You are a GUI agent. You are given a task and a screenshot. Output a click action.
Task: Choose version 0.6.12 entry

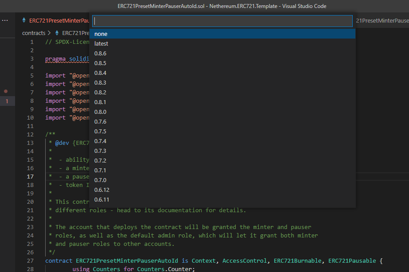[222, 190]
